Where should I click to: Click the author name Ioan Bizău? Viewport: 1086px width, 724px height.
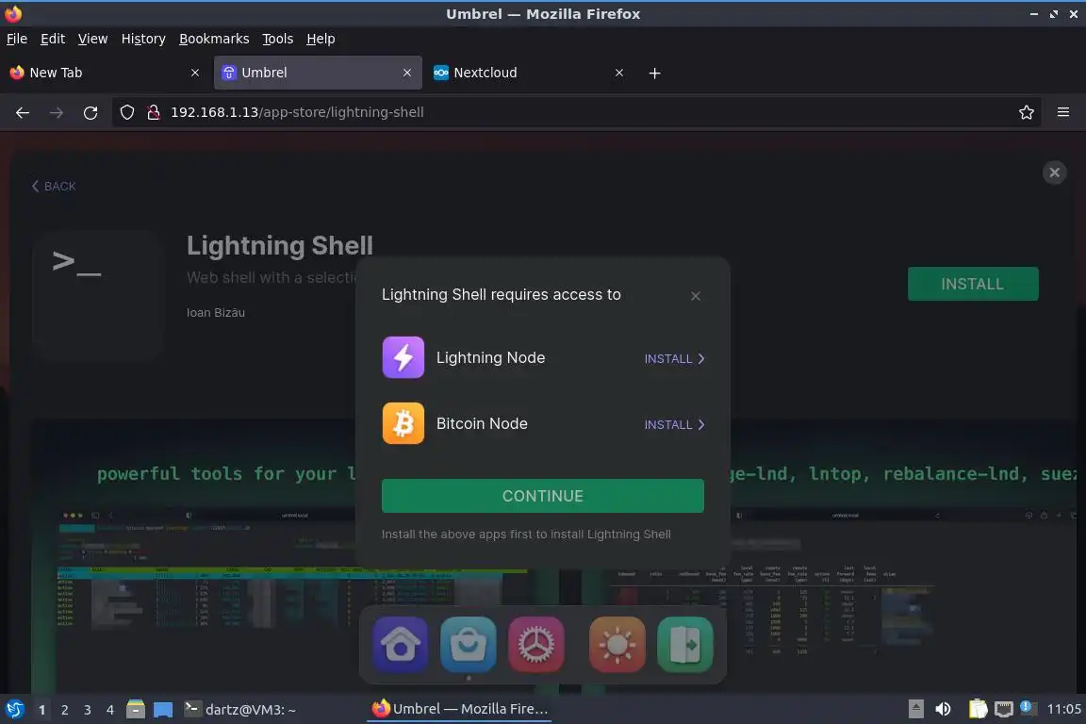[x=215, y=312]
